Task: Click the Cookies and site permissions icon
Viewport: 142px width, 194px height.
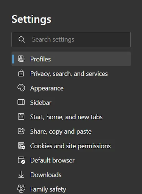Action: 21,146
